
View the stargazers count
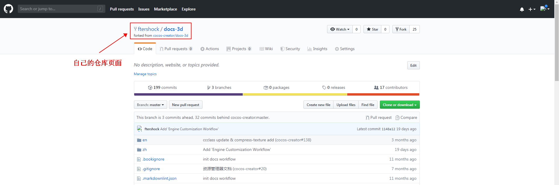pos(385,29)
